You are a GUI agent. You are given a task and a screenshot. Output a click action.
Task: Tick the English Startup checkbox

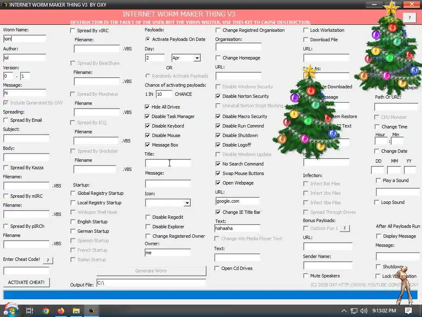coord(73,222)
